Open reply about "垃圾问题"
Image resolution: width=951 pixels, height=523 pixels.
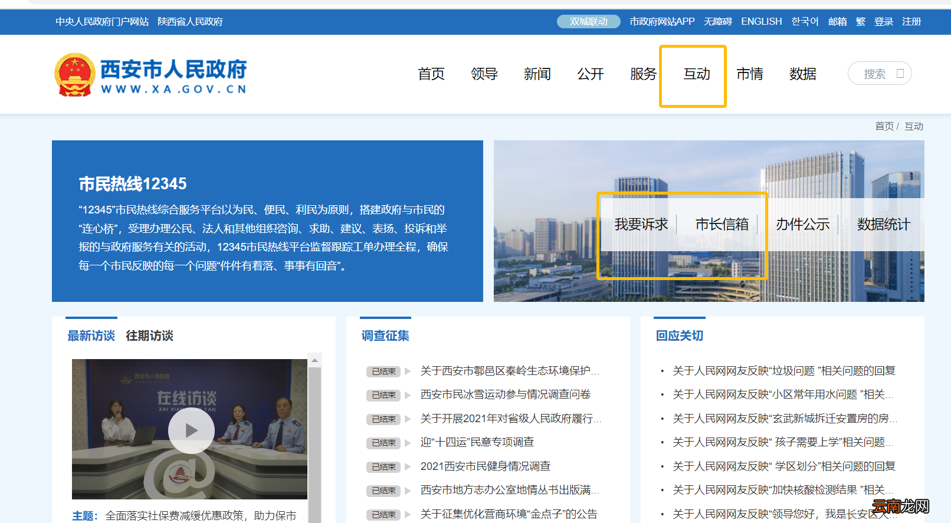point(784,371)
